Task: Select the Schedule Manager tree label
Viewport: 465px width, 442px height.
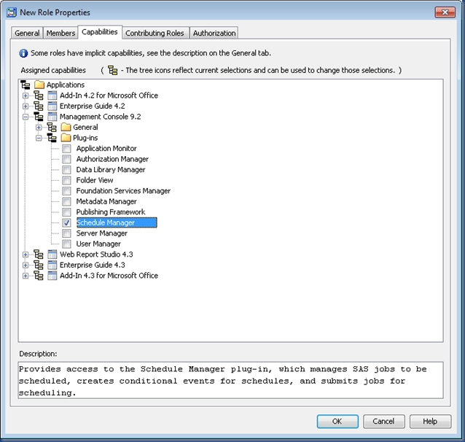Action: click(x=117, y=222)
